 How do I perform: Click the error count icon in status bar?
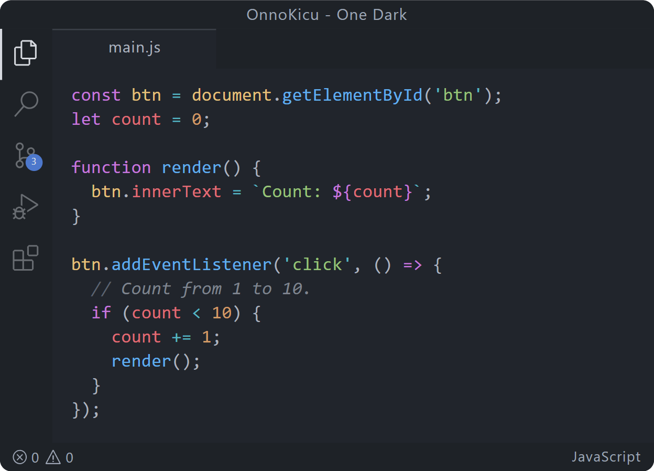20,457
